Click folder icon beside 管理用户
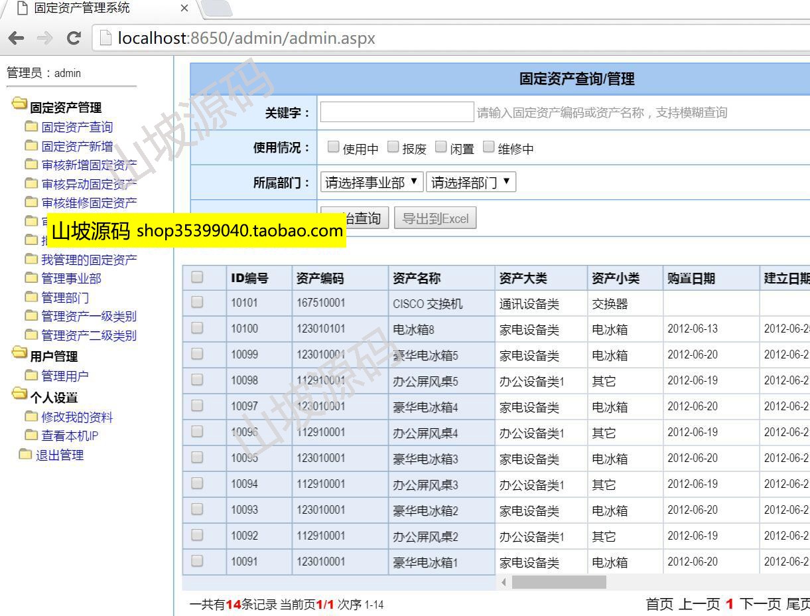810x616 pixels. pos(31,376)
